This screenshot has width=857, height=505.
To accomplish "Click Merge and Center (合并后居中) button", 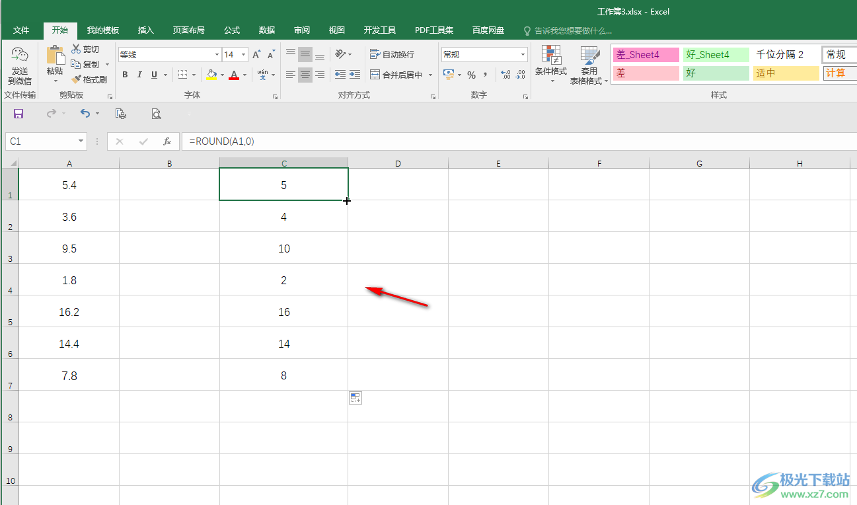I will pyautogui.click(x=396, y=75).
